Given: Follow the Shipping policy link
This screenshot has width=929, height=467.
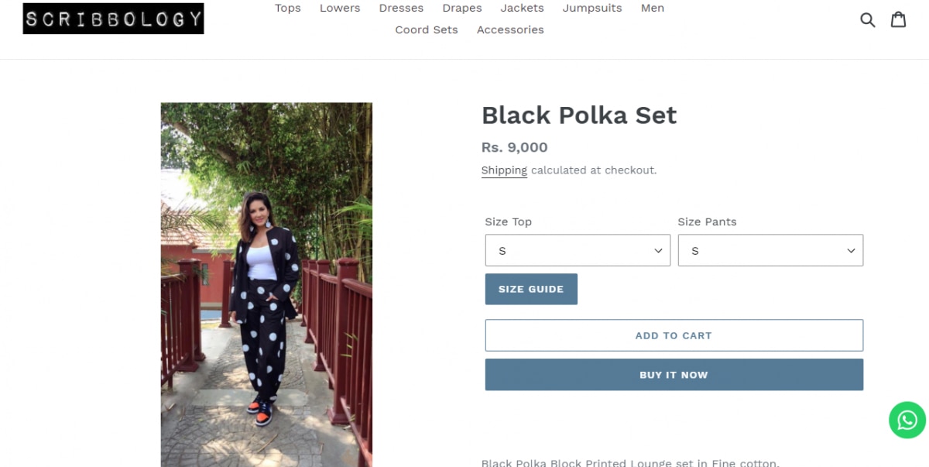Looking at the screenshot, I should [x=504, y=170].
